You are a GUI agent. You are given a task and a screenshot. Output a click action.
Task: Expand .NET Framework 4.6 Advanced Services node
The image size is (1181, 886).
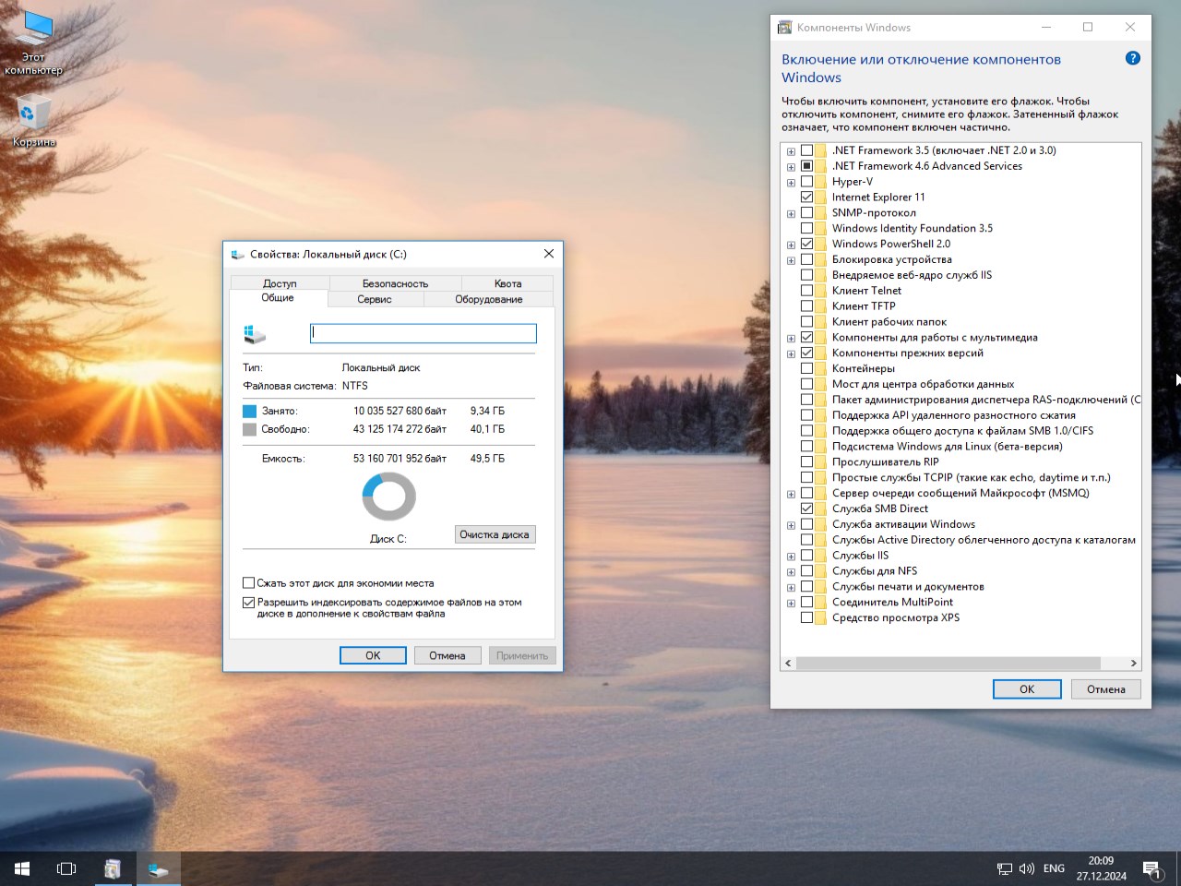[x=791, y=167]
